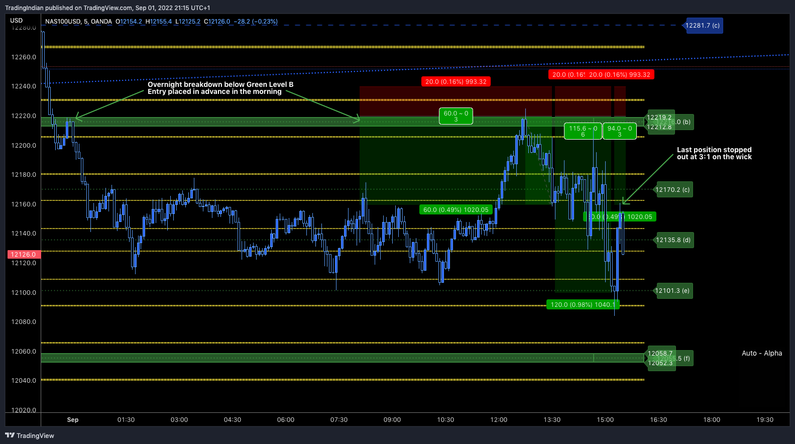Click the change value −28.2 (−0.23%)
795x444 pixels.
pyautogui.click(x=256, y=22)
